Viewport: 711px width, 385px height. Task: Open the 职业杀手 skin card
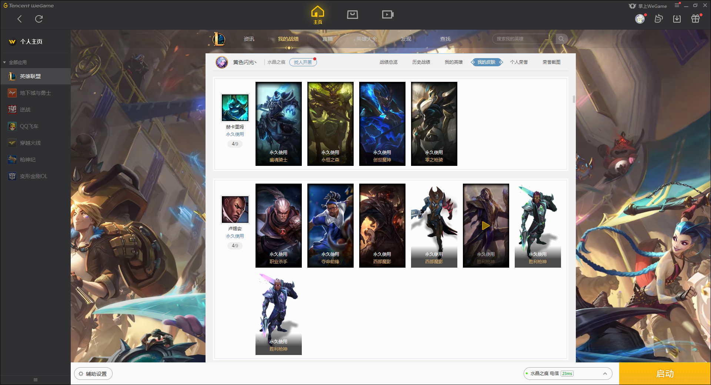click(278, 225)
